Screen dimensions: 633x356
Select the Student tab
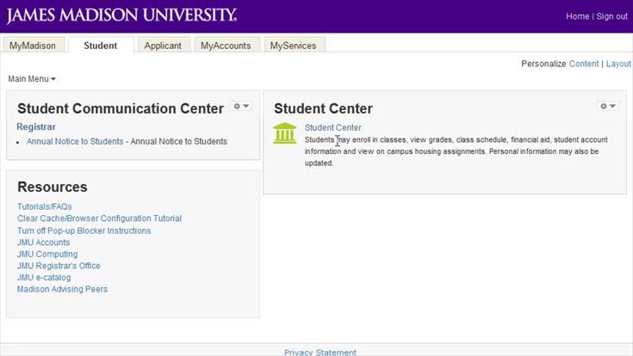(101, 46)
